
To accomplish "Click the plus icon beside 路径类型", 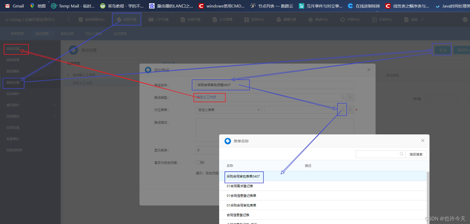I will pyautogui.click(x=350, y=97).
